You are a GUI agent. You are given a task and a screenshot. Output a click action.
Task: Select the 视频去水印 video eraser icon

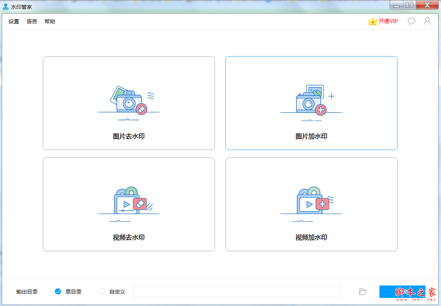(x=129, y=202)
